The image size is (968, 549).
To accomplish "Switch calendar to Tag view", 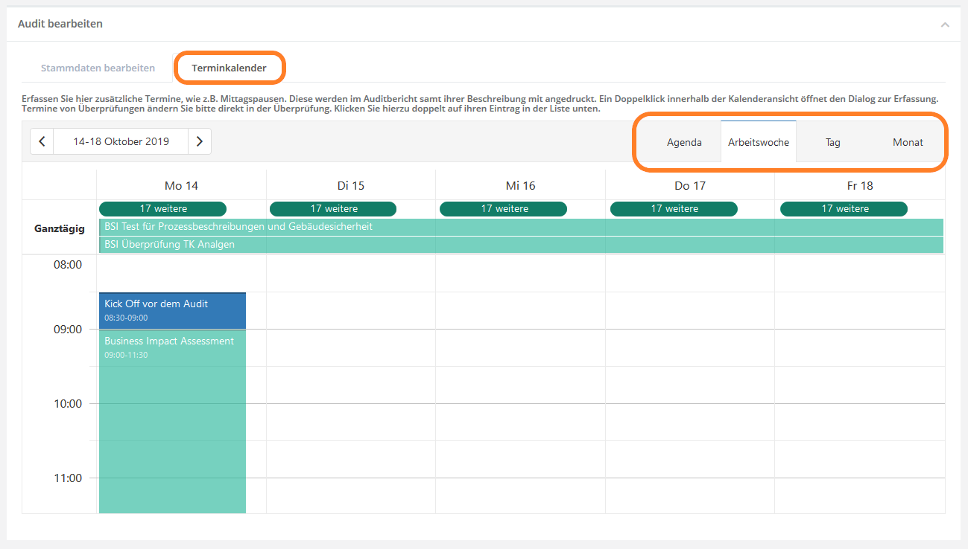I will tap(832, 142).
